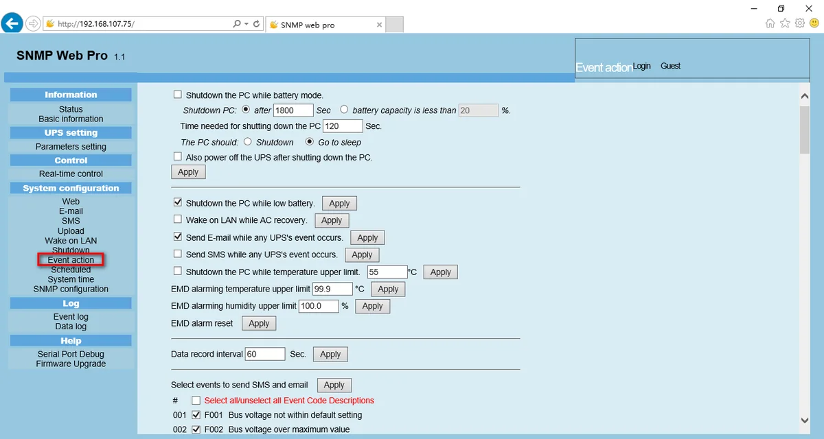
Task: Click the Guest link
Action: (670, 66)
